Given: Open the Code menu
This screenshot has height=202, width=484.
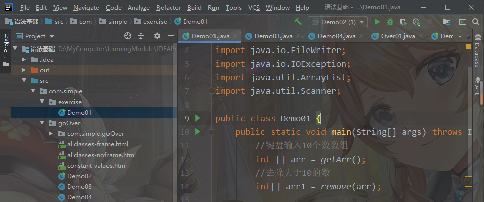Looking at the screenshot, I should (x=113, y=8).
